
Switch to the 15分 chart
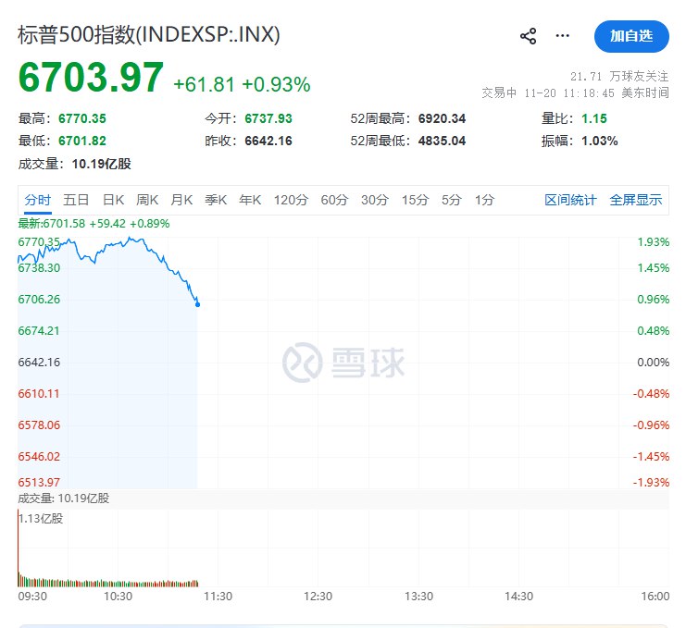click(x=415, y=200)
